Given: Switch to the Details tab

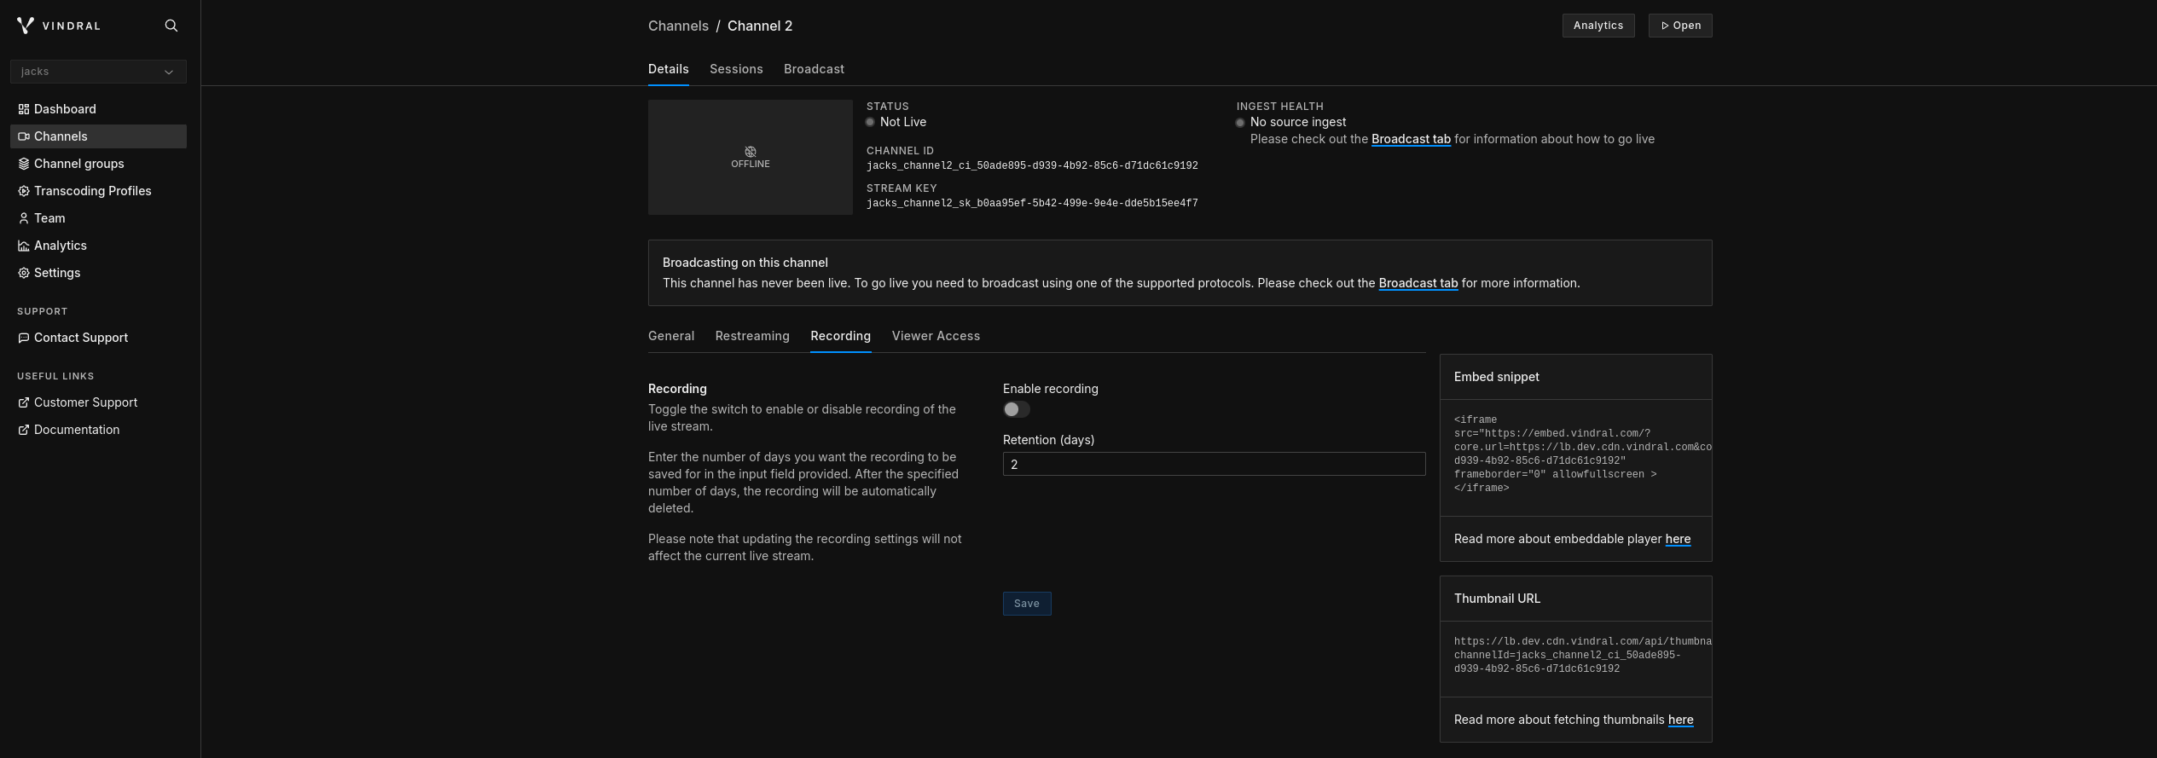Looking at the screenshot, I should (x=669, y=69).
